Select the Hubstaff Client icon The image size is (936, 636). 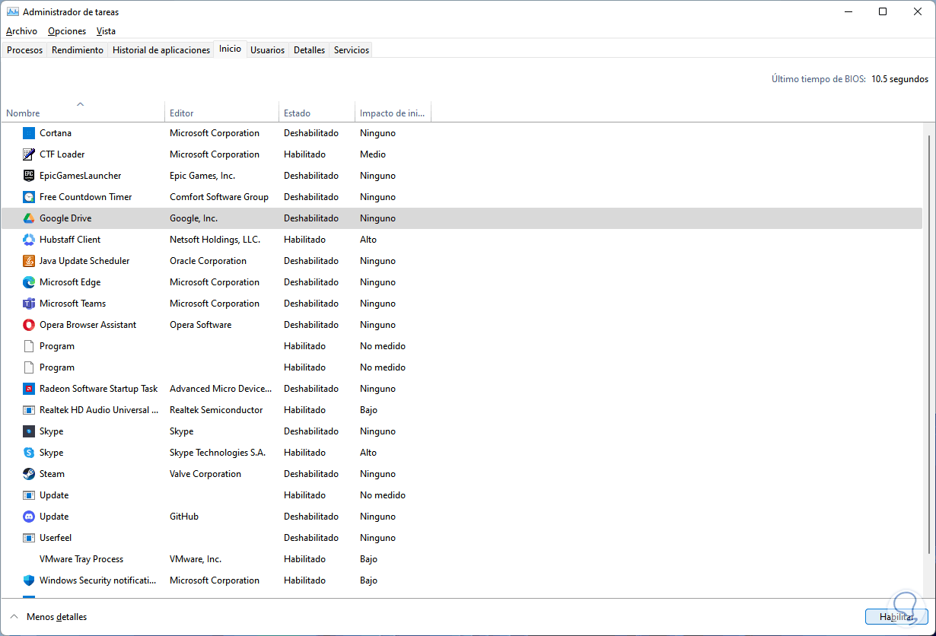click(29, 240)
